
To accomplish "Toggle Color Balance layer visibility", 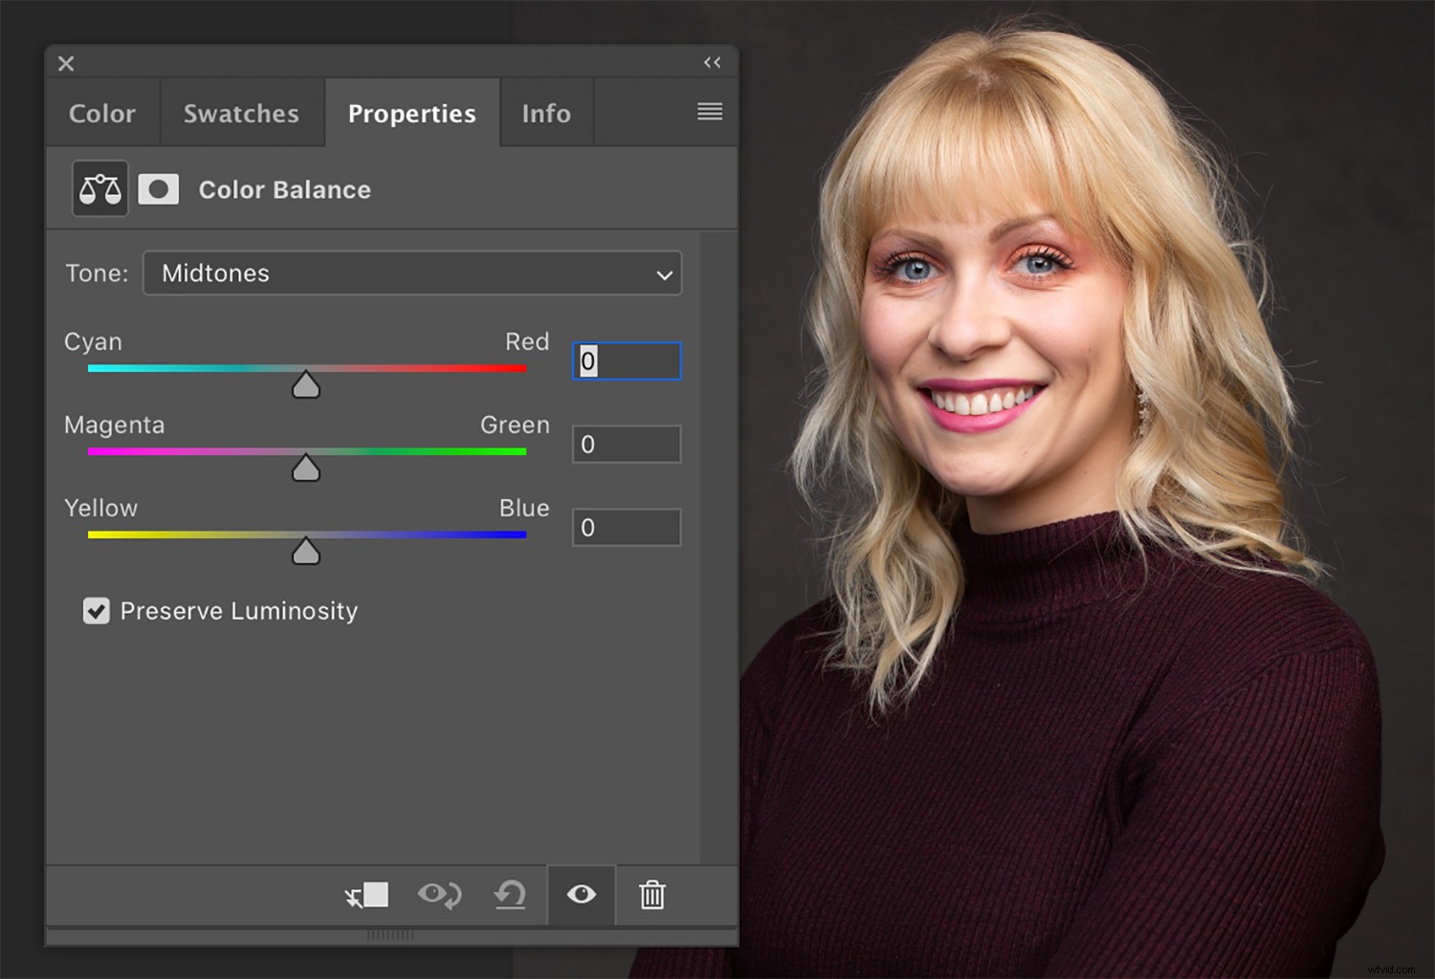I will 581,896.
